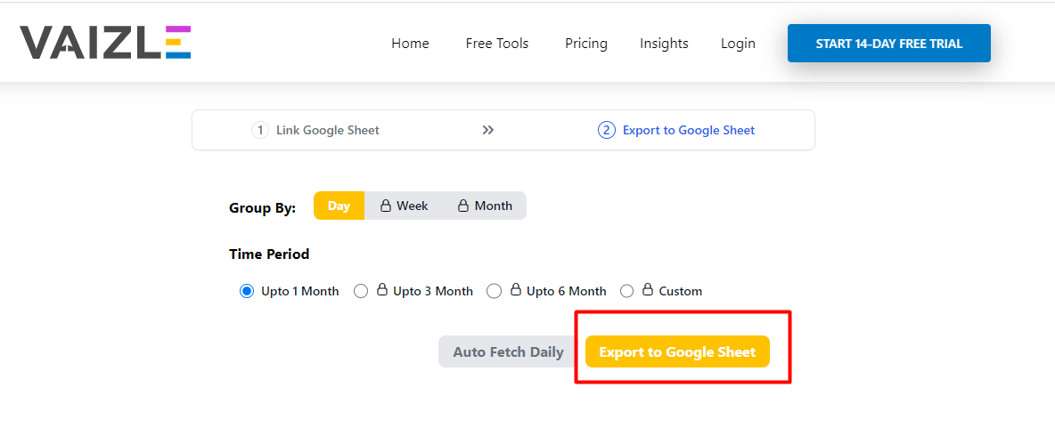Image resolution: width=1055 pixels, height=436 pixels.
Task: Group by Day option
Action: (x=339, y=206)
